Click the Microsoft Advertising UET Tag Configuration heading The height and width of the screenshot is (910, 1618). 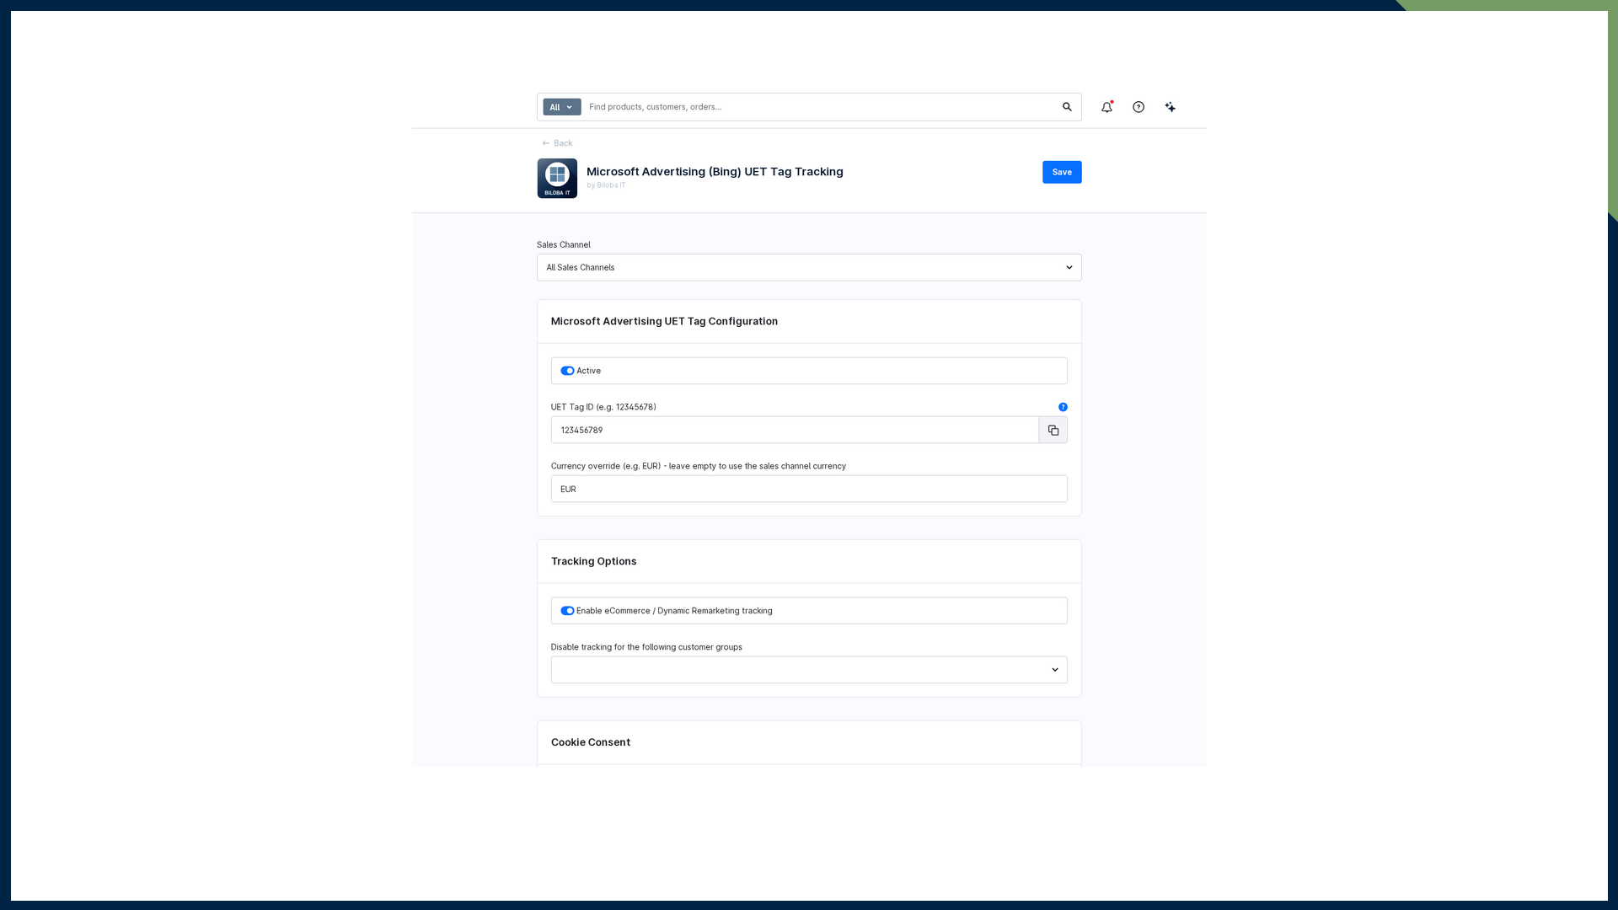click(x=664, y=321)
